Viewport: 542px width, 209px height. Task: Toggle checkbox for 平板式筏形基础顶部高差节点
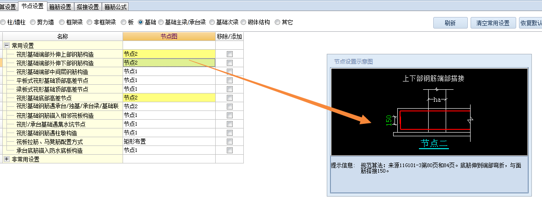click(x=230, y=80)
